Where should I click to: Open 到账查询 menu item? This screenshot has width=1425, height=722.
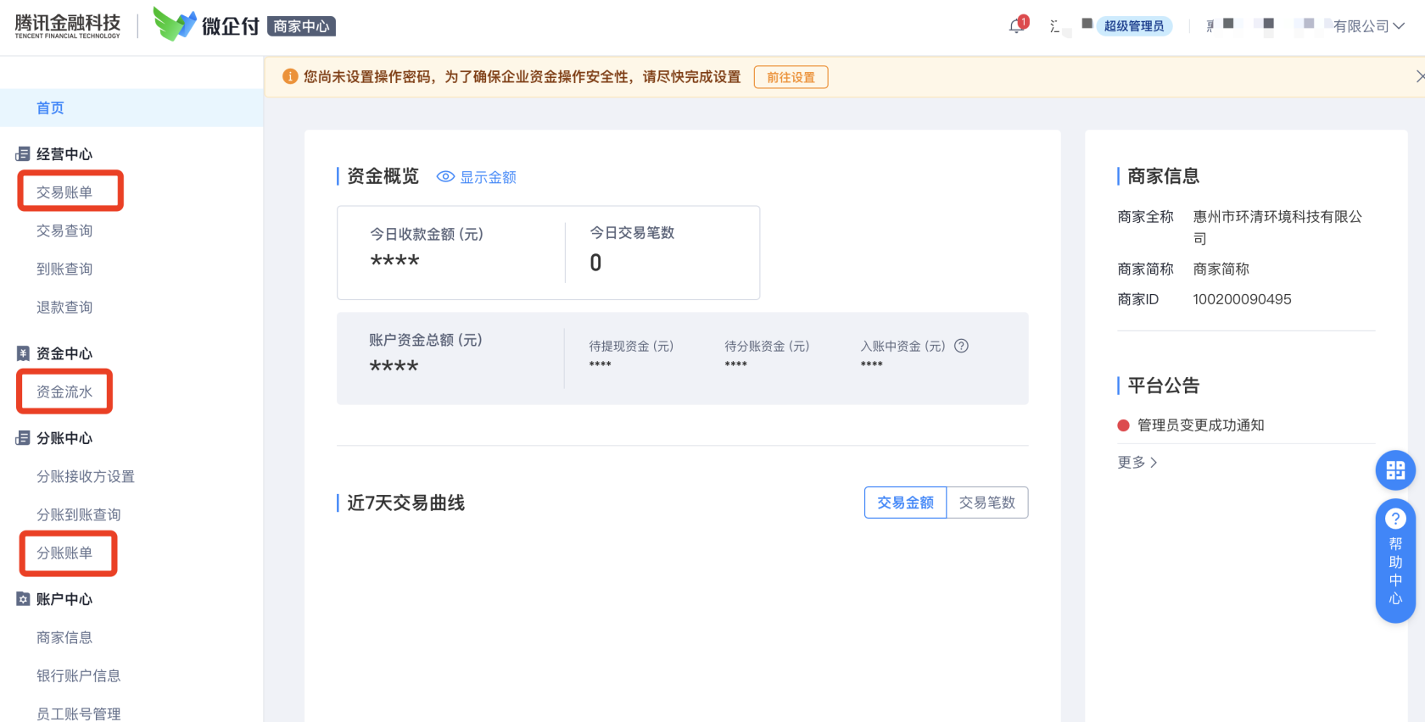[64, 269]
